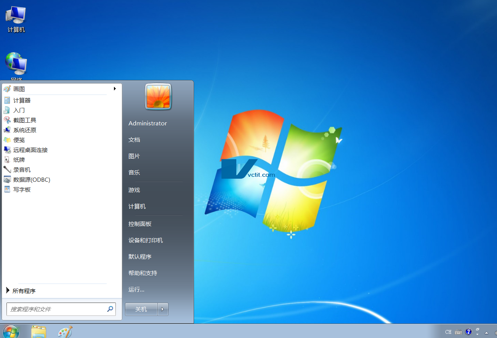Open 帮助和支持 (Help and Support)
Image resolution: width=497 pixels, height=338 pixels.
click(x=143, y=273)
